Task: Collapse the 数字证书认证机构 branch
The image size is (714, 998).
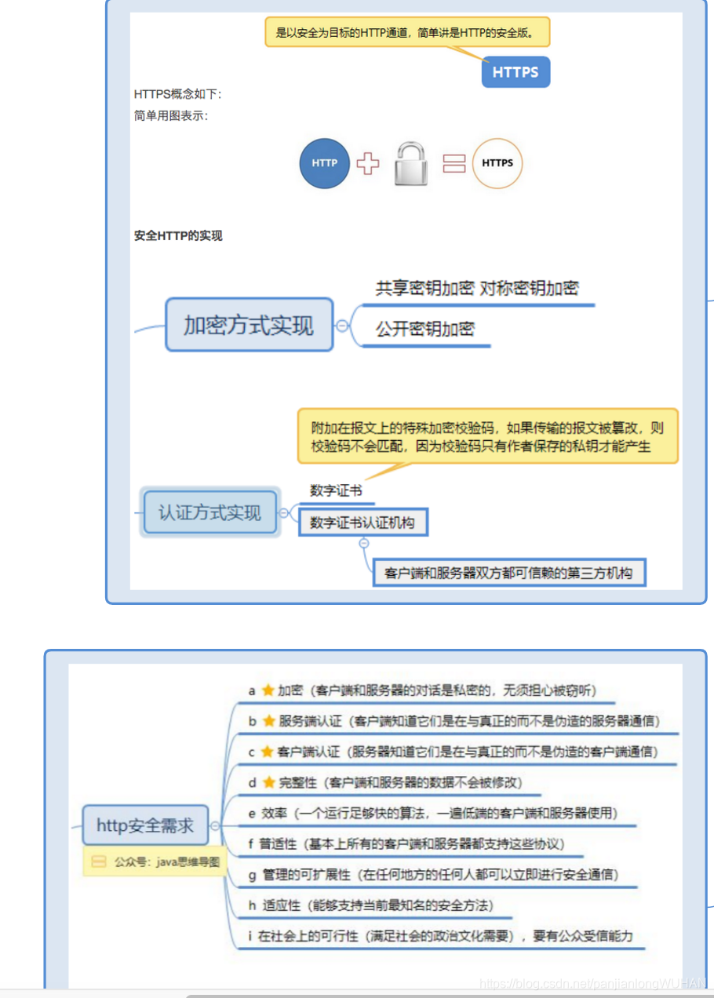Action: [364, 543]
